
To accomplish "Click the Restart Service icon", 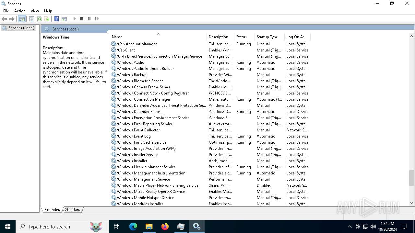I will coord(97,19).
